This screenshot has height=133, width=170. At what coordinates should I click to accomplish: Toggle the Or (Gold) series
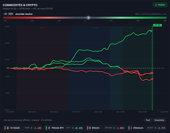tap(23, 128)
